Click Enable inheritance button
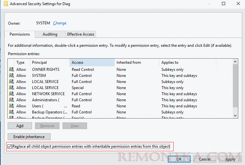Image resolution: width=245 pixels, height=165 pixels. click(x=29, y=137)
